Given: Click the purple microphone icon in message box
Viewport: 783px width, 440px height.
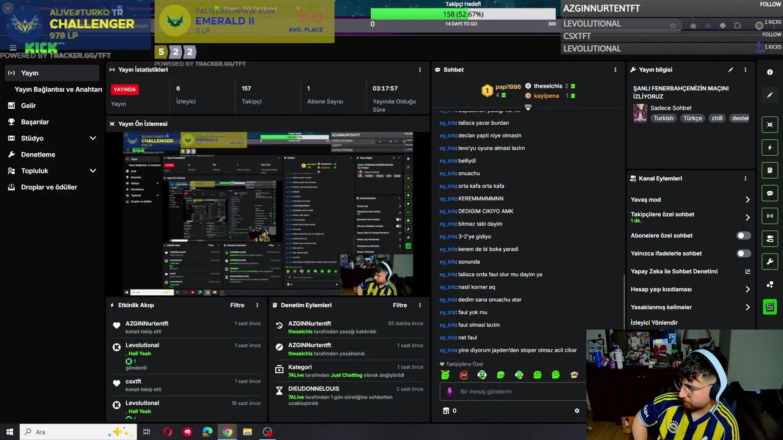Looking at the screenshot, I should pyautogui.click(x=450, y=391).
